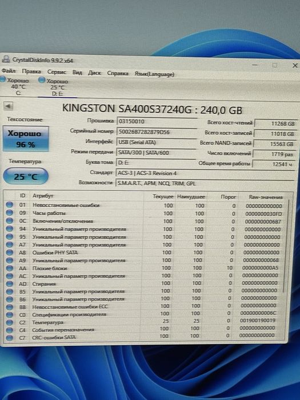Screen dimensions: 300x400
Task: Click the Прошивка field 03150010
Action: click(x=157, y=121)
